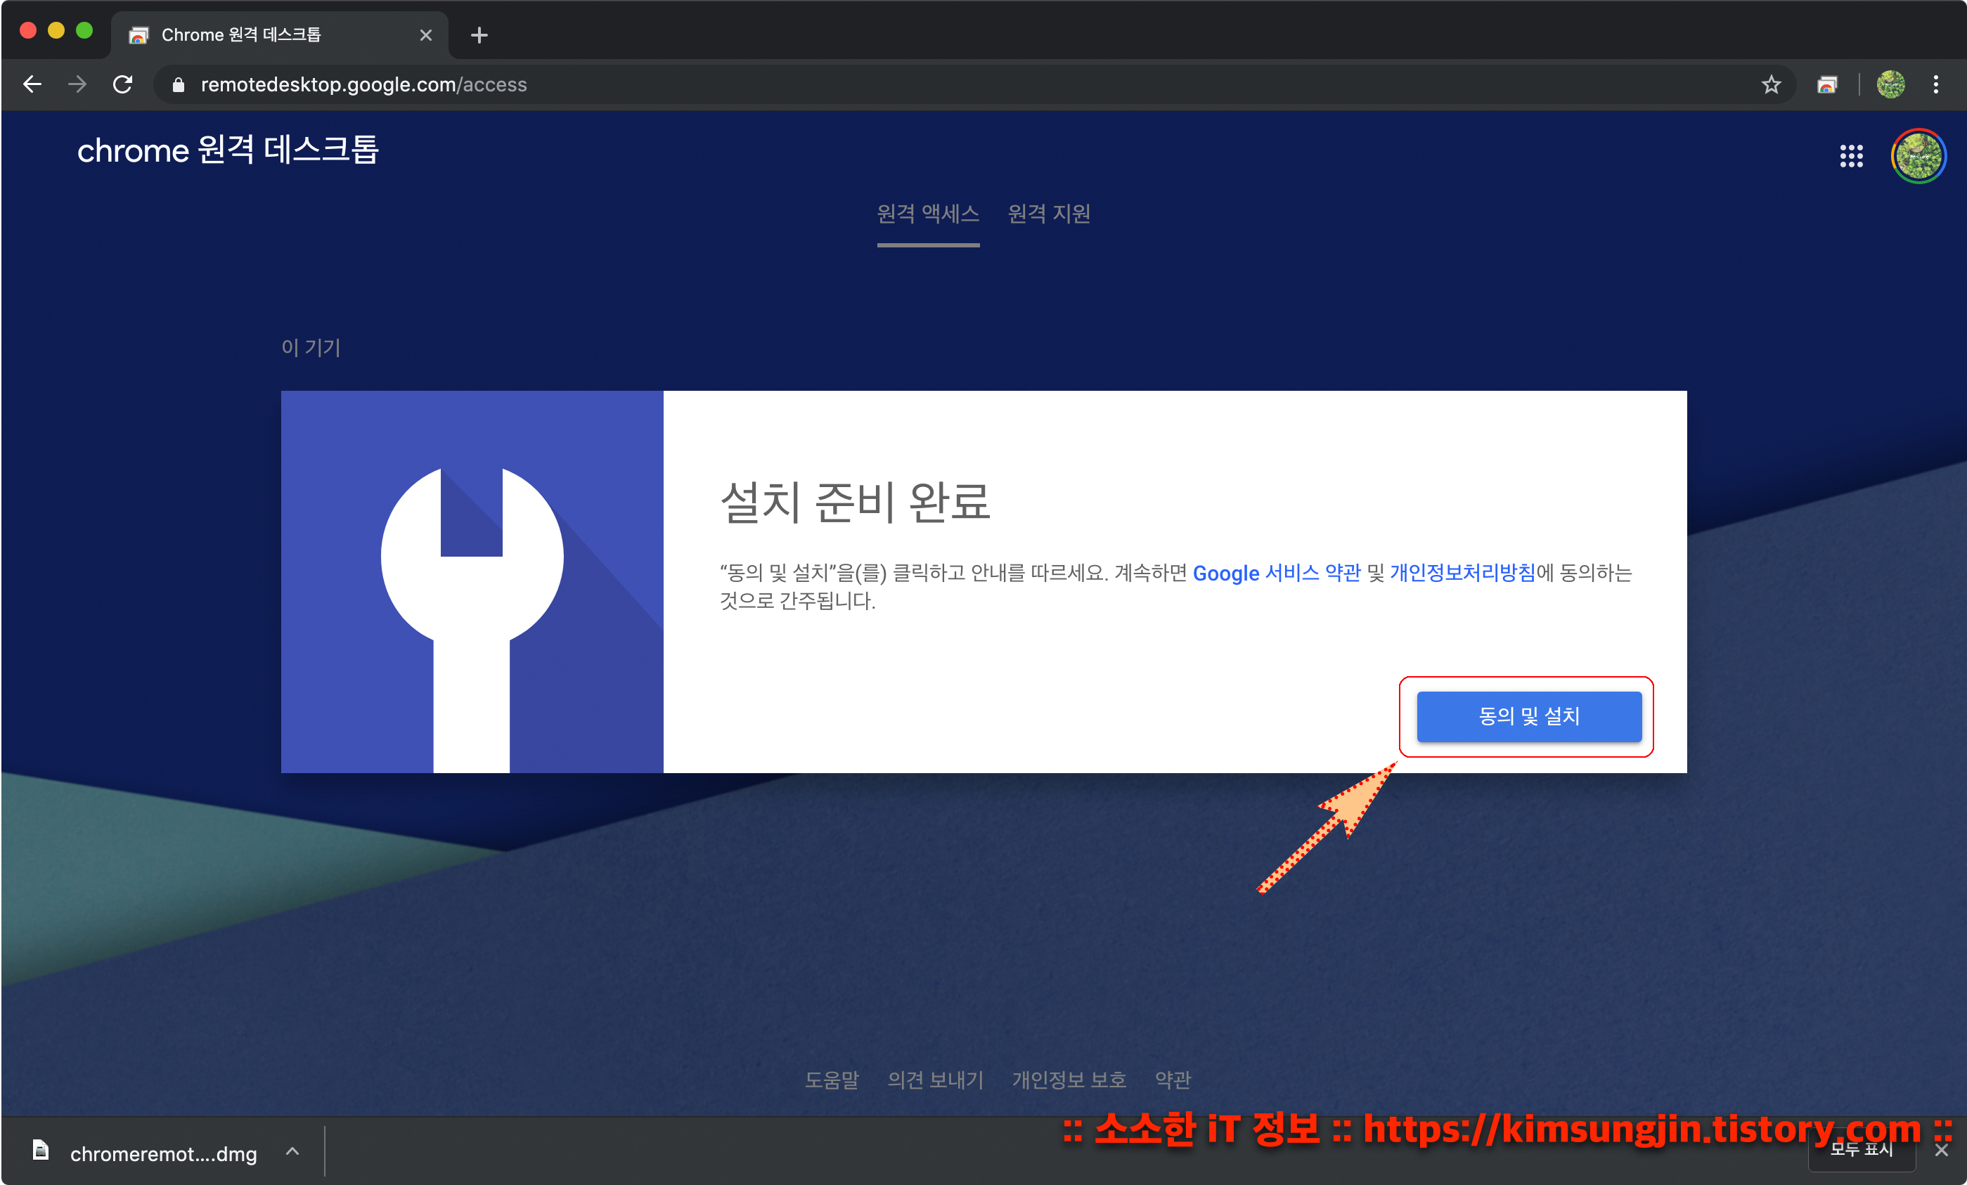Reload the remote desktop page
This screenshot has width=1967, height=1185.
tap(122, 84)
